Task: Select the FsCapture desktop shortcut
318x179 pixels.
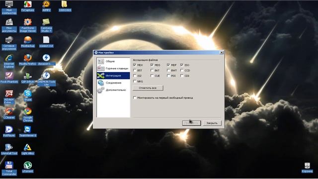Action: 28,6
